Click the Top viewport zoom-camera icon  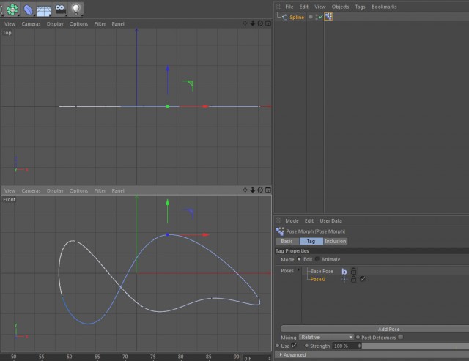253,23
